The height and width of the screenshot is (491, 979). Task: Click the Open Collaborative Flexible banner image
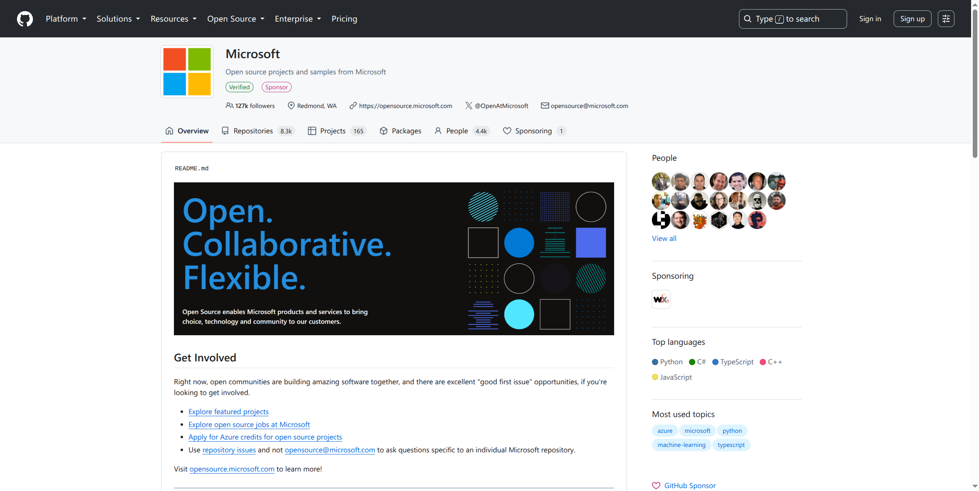[x=394, y=258]
